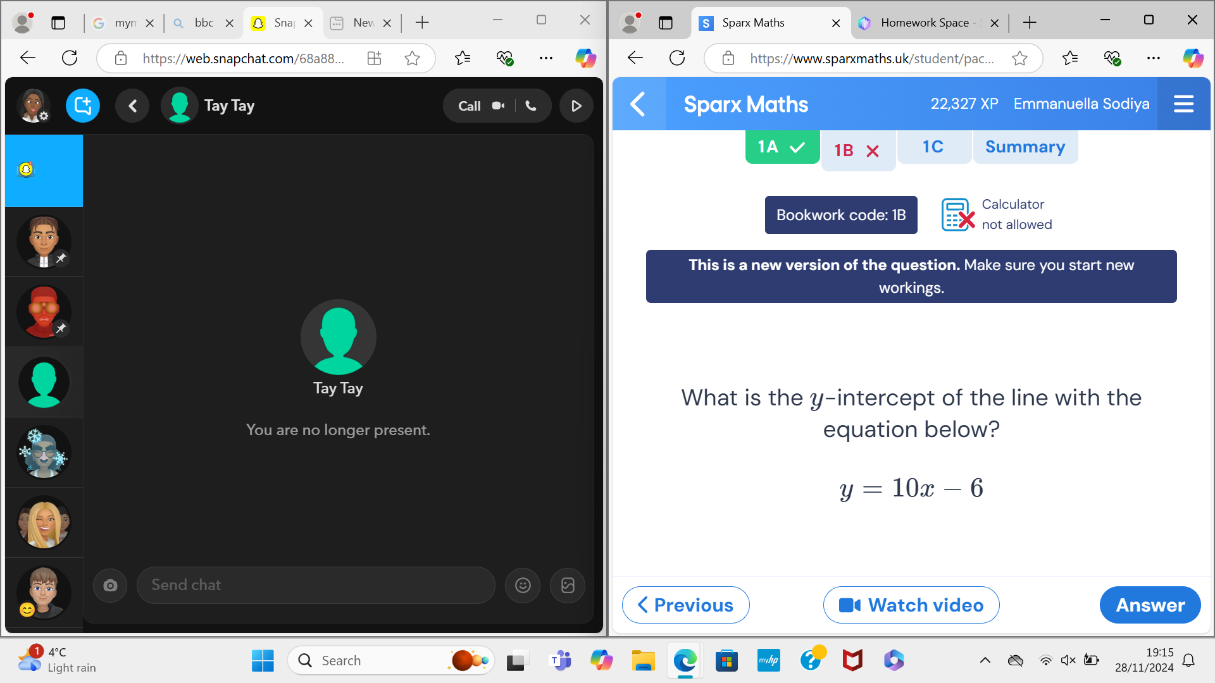Open new tab in left browser
Screen dimensions: 1215x683
tap(422, 23)
